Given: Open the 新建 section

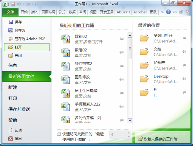Looking at the screenshot, I should 27,87.
